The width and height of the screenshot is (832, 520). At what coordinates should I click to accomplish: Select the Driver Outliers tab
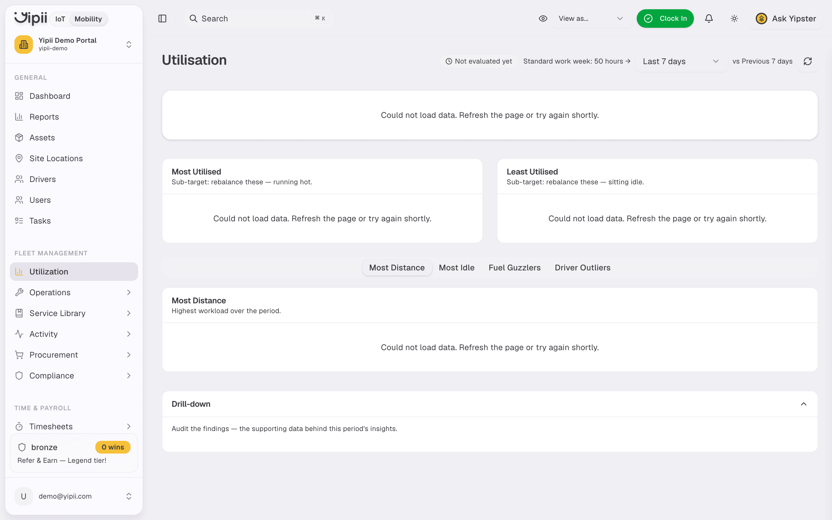pos(582,268)
